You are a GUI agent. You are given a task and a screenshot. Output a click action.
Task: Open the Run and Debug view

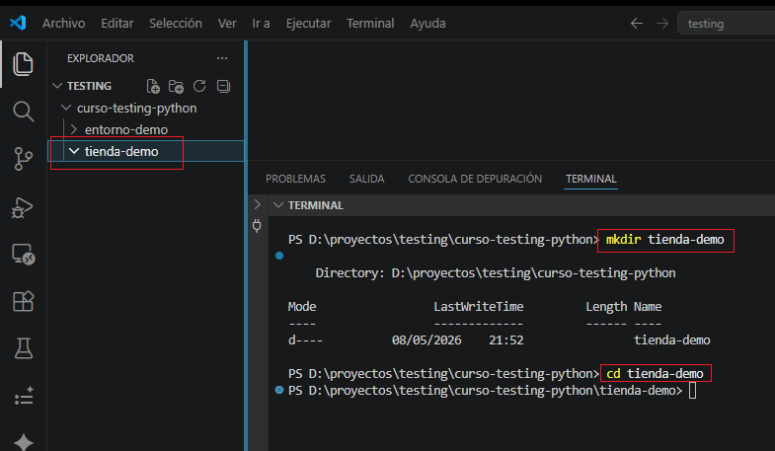click(x=23, y=207)
